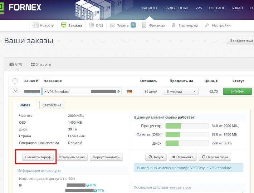Click the calculator icon beside Финансы
This screenshot has width=254, height=193.
coord(144,25)
